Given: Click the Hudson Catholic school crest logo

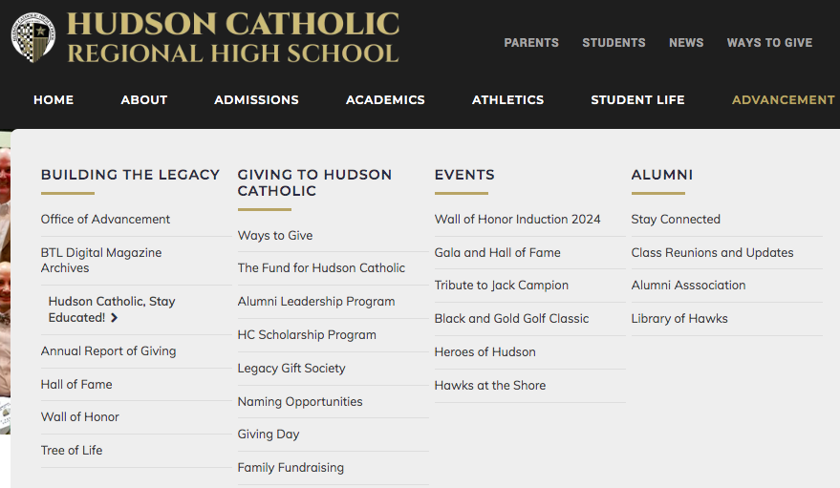Looking at the screenshot, I should (x=33, y=39).
